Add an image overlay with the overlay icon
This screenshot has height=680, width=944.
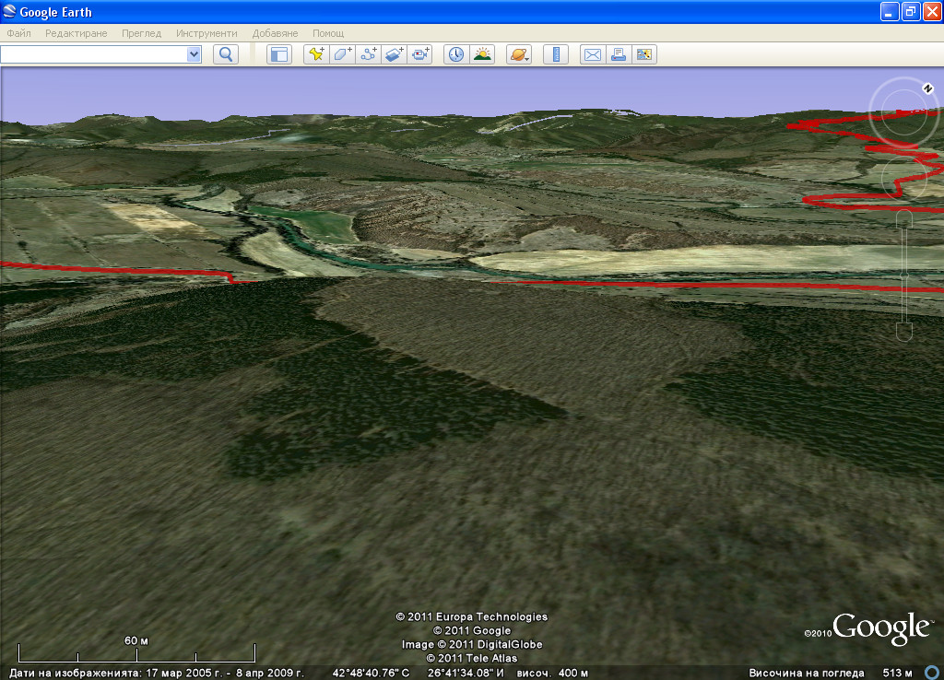(394, 54)
